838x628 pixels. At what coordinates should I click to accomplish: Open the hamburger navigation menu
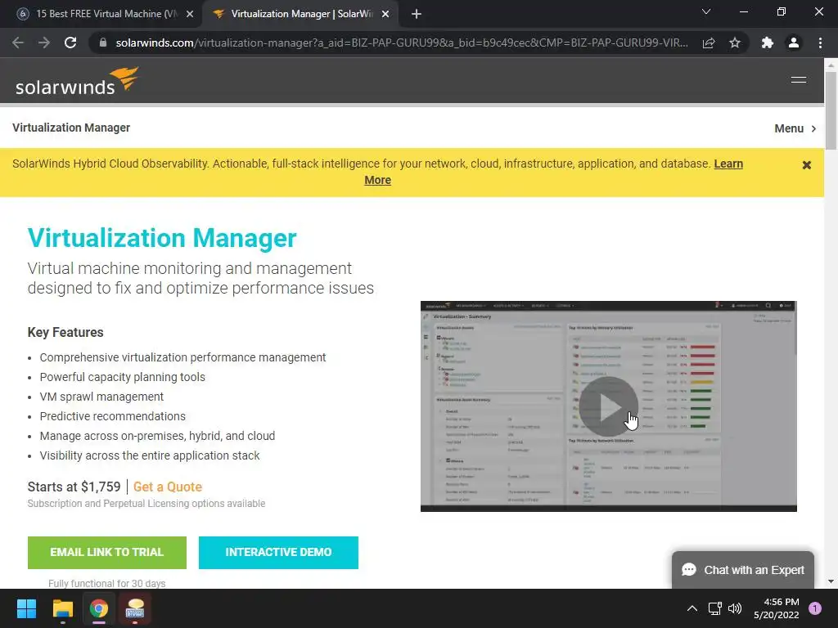tap(799, 80)
